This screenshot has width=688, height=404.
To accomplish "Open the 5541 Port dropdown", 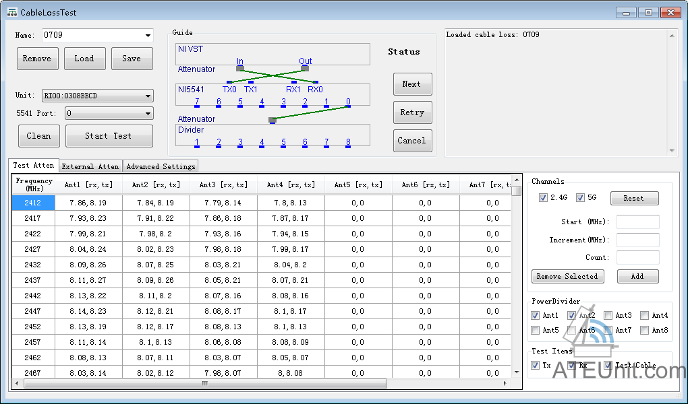I will tap(148, 114).
